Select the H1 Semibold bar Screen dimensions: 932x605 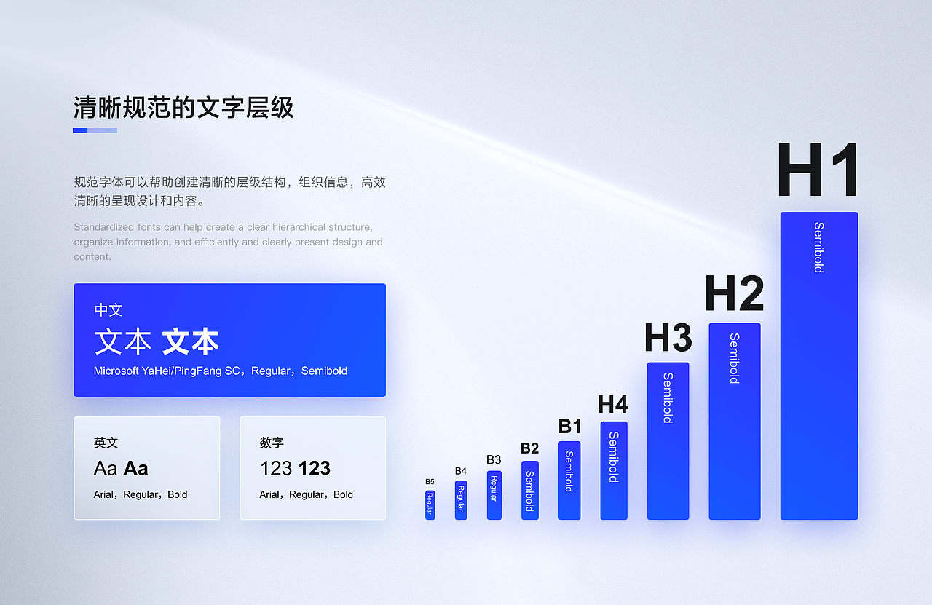tap(819, 364)
